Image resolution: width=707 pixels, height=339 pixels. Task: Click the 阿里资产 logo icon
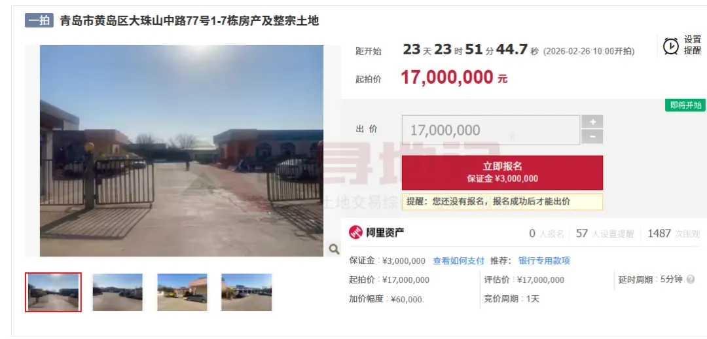[355, 232]
